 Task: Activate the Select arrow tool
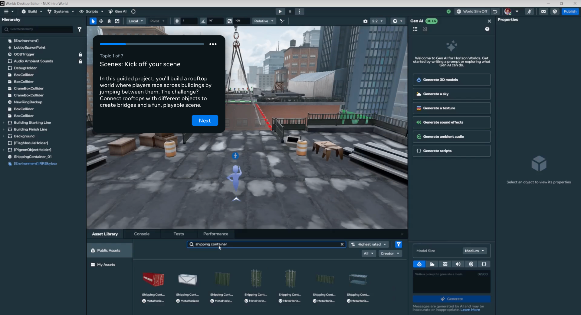tap(93, 21)
